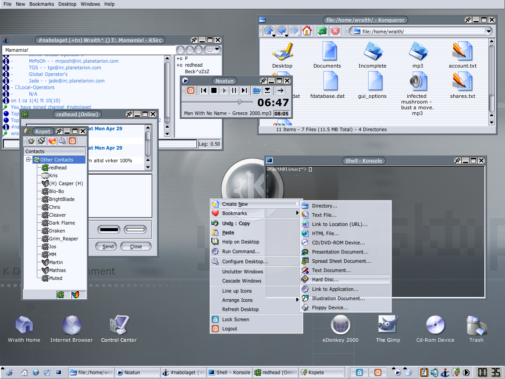This screenshot has width=505, height=379.
Task: Click the red Stop icon in Konqueror
Action: (x=335, y=31)
